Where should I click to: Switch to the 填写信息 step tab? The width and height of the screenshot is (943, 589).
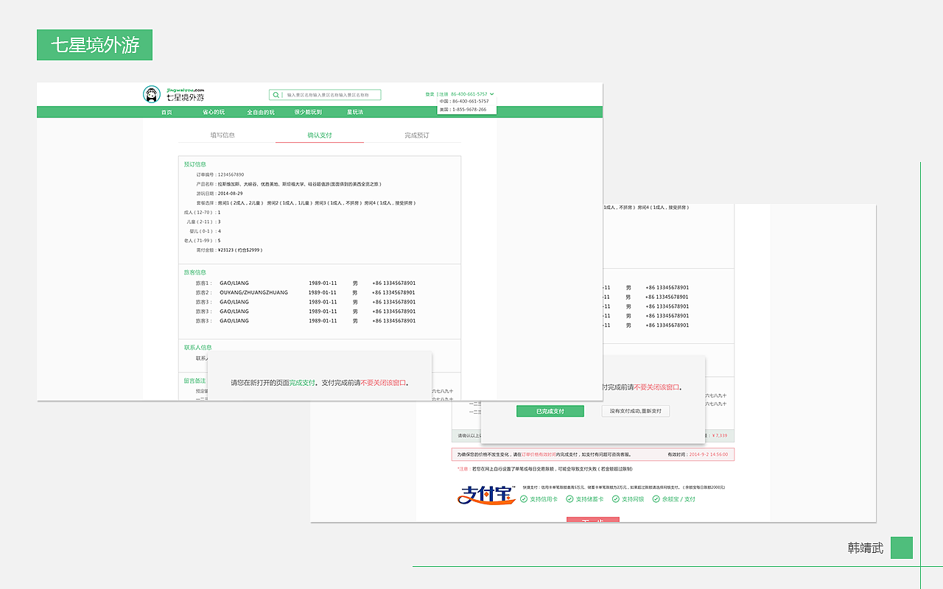click(222, 135)
